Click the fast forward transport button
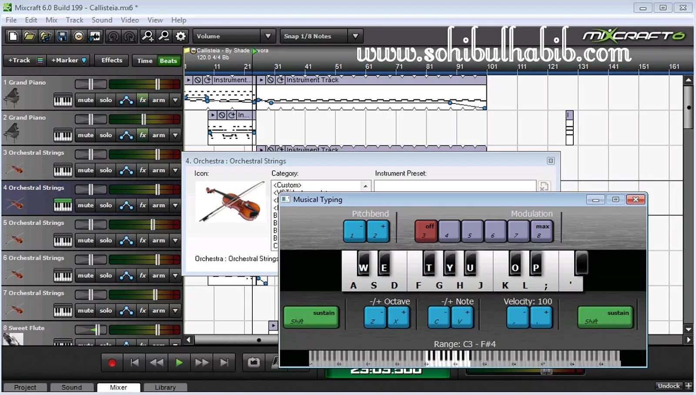 point(201,362)
